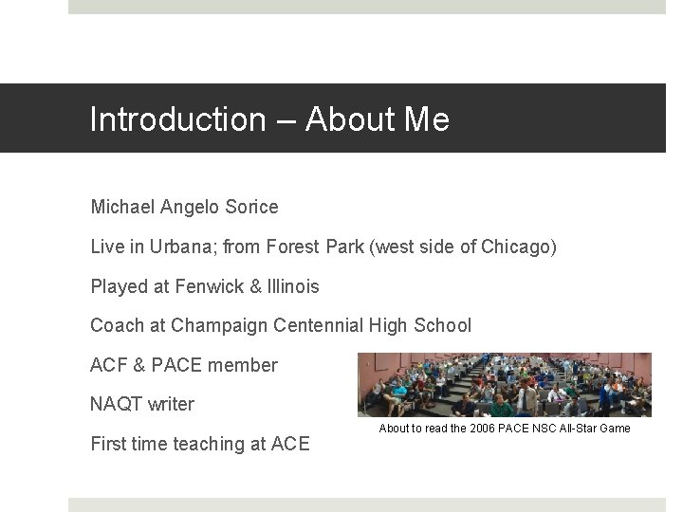Click the word 'Introduction' in the title
The height and width of the screenshot is (512, 683).
coord(177,119)
